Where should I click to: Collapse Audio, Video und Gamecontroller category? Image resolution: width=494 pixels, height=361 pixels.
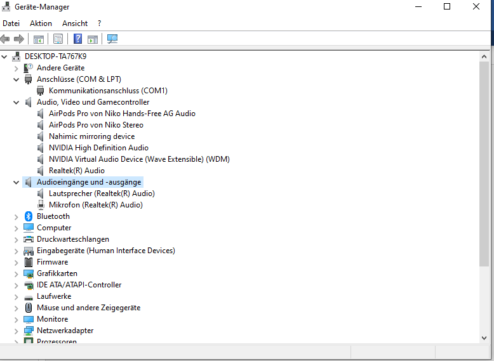pos(16,102)
